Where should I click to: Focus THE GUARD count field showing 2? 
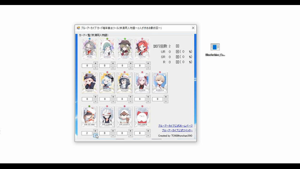pyautogui.click(x=87, y=133)
